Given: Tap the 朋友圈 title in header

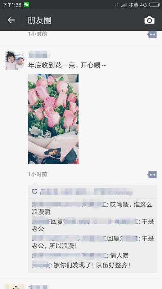Looking at the screenshot, I should click(x=40, y=20).
